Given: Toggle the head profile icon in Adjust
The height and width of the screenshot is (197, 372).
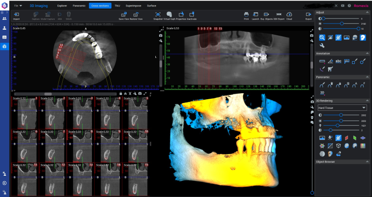Looking at the screenshot, I should [x=363, y=38].
